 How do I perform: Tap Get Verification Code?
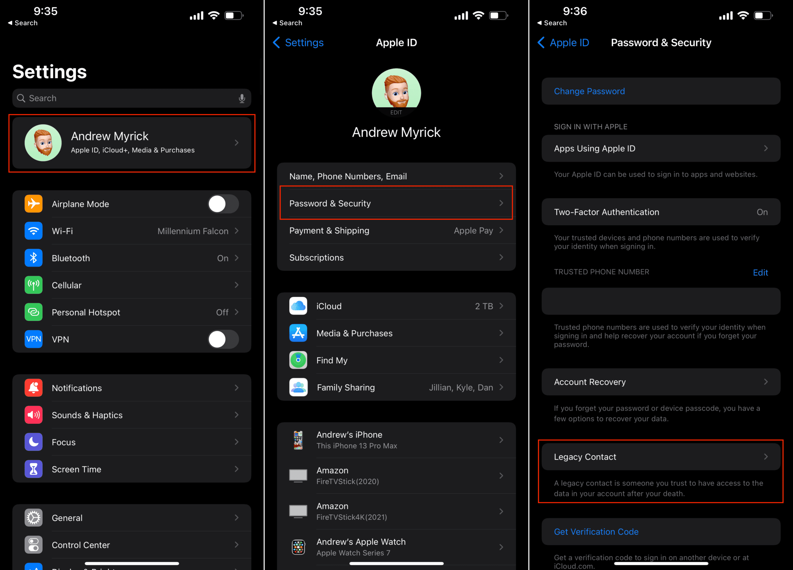(596, 531)
